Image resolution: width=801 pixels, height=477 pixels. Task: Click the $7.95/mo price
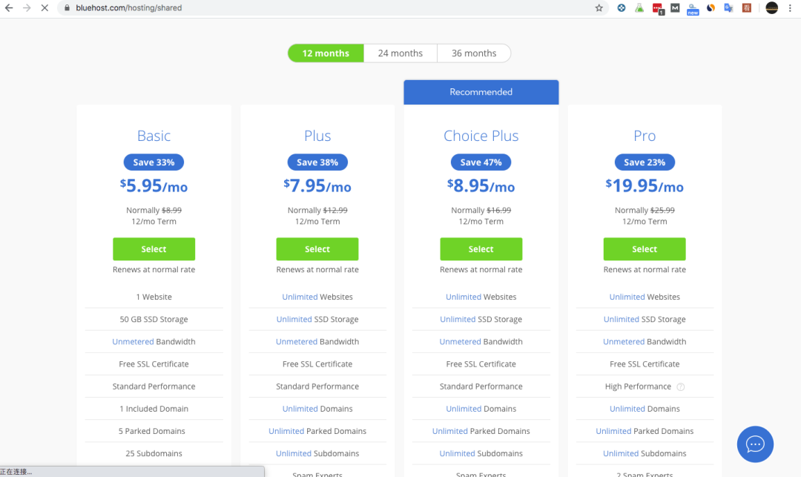point(317,186)
